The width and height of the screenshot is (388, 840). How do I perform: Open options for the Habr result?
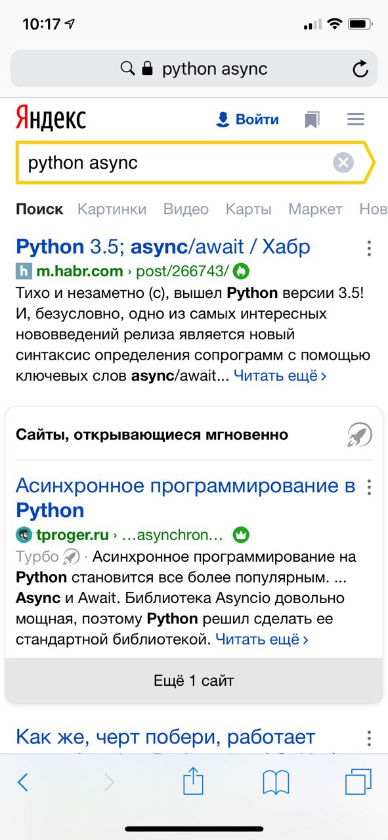[369, 248]
